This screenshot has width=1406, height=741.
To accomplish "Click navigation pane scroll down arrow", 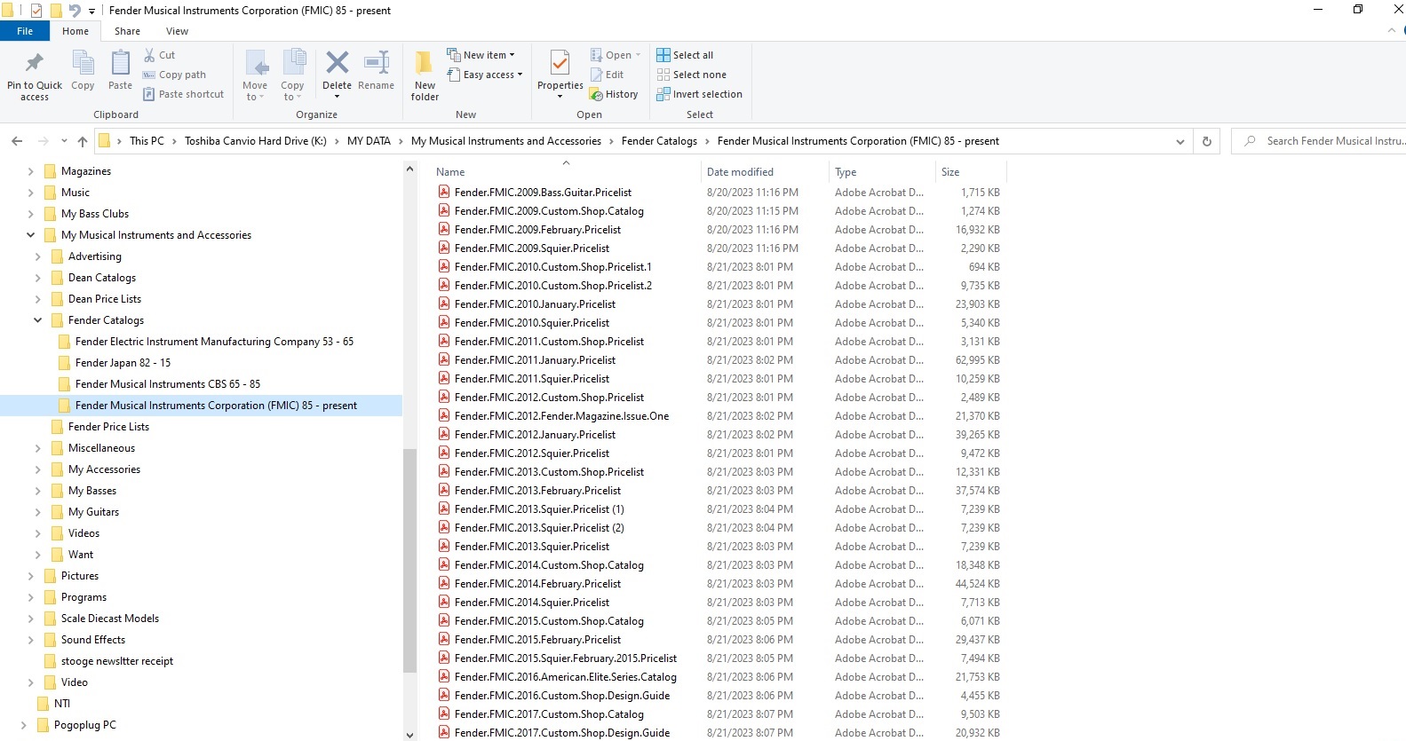I will (409, 735).
